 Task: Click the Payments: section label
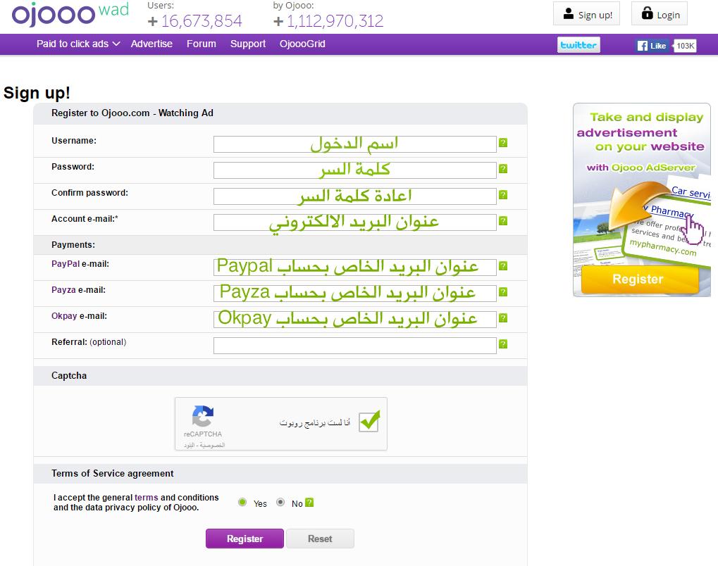click(73, 245)
